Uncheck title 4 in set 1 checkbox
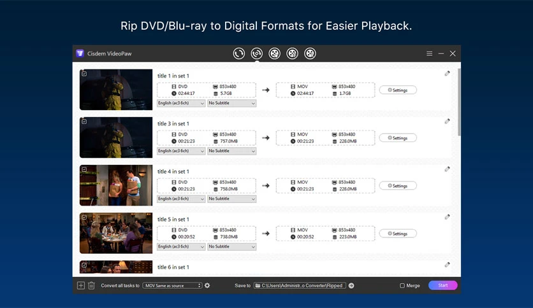Viewport: 533px width, 308px height. click(x=84, y=169)
